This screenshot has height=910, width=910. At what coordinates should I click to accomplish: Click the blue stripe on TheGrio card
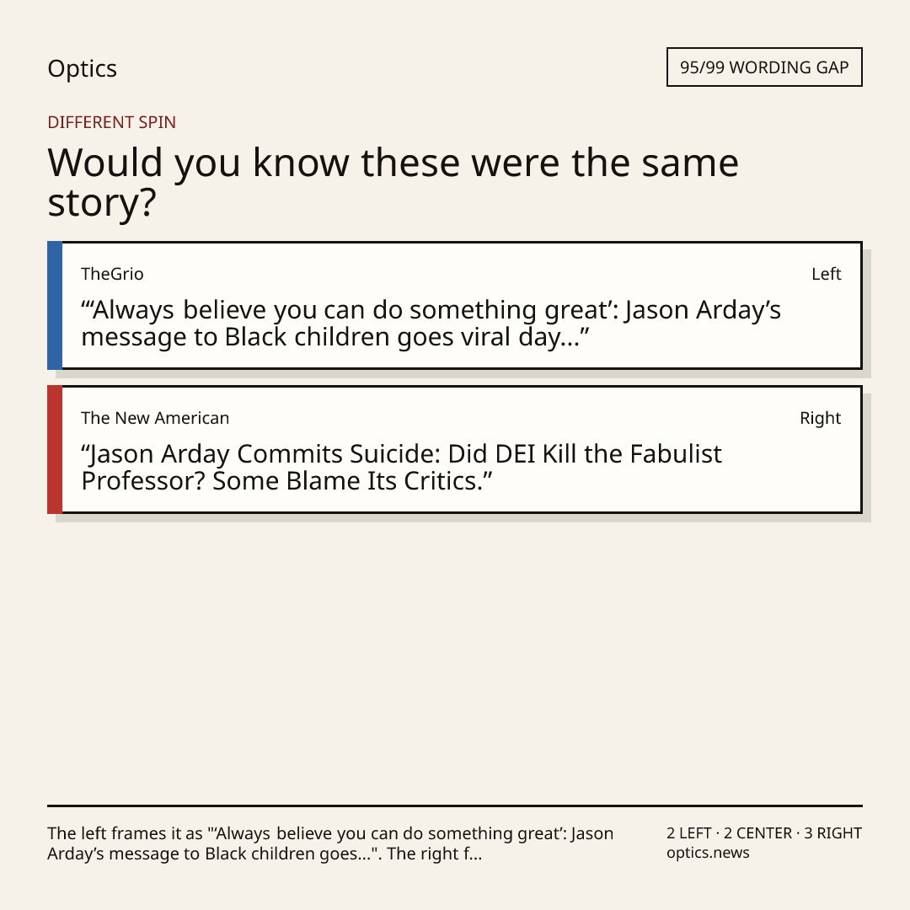55,305
